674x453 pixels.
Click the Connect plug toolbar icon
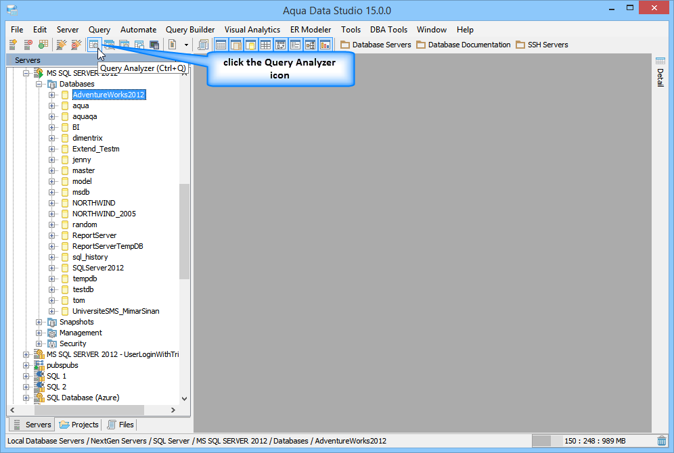[x=62, y=44]
